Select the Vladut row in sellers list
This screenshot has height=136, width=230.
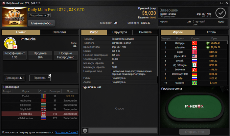click(x=40, y=96)
